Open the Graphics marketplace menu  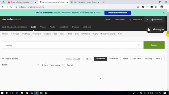pyautogui.click(x=64, y=27)
